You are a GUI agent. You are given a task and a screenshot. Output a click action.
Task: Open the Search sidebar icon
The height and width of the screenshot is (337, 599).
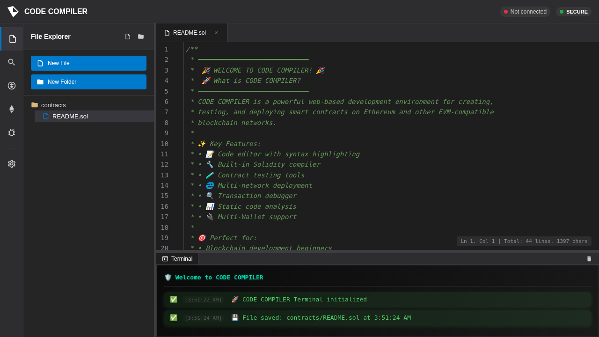pyautogui.click(x=12, y=62)
